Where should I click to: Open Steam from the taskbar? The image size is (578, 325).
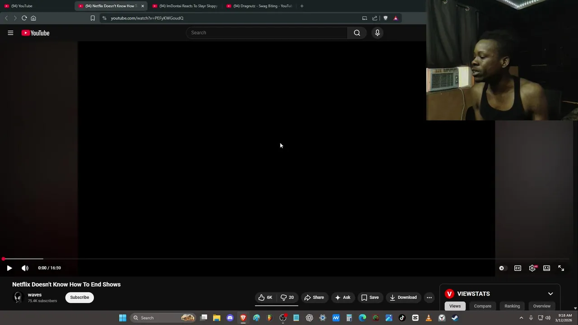[455, 318]
